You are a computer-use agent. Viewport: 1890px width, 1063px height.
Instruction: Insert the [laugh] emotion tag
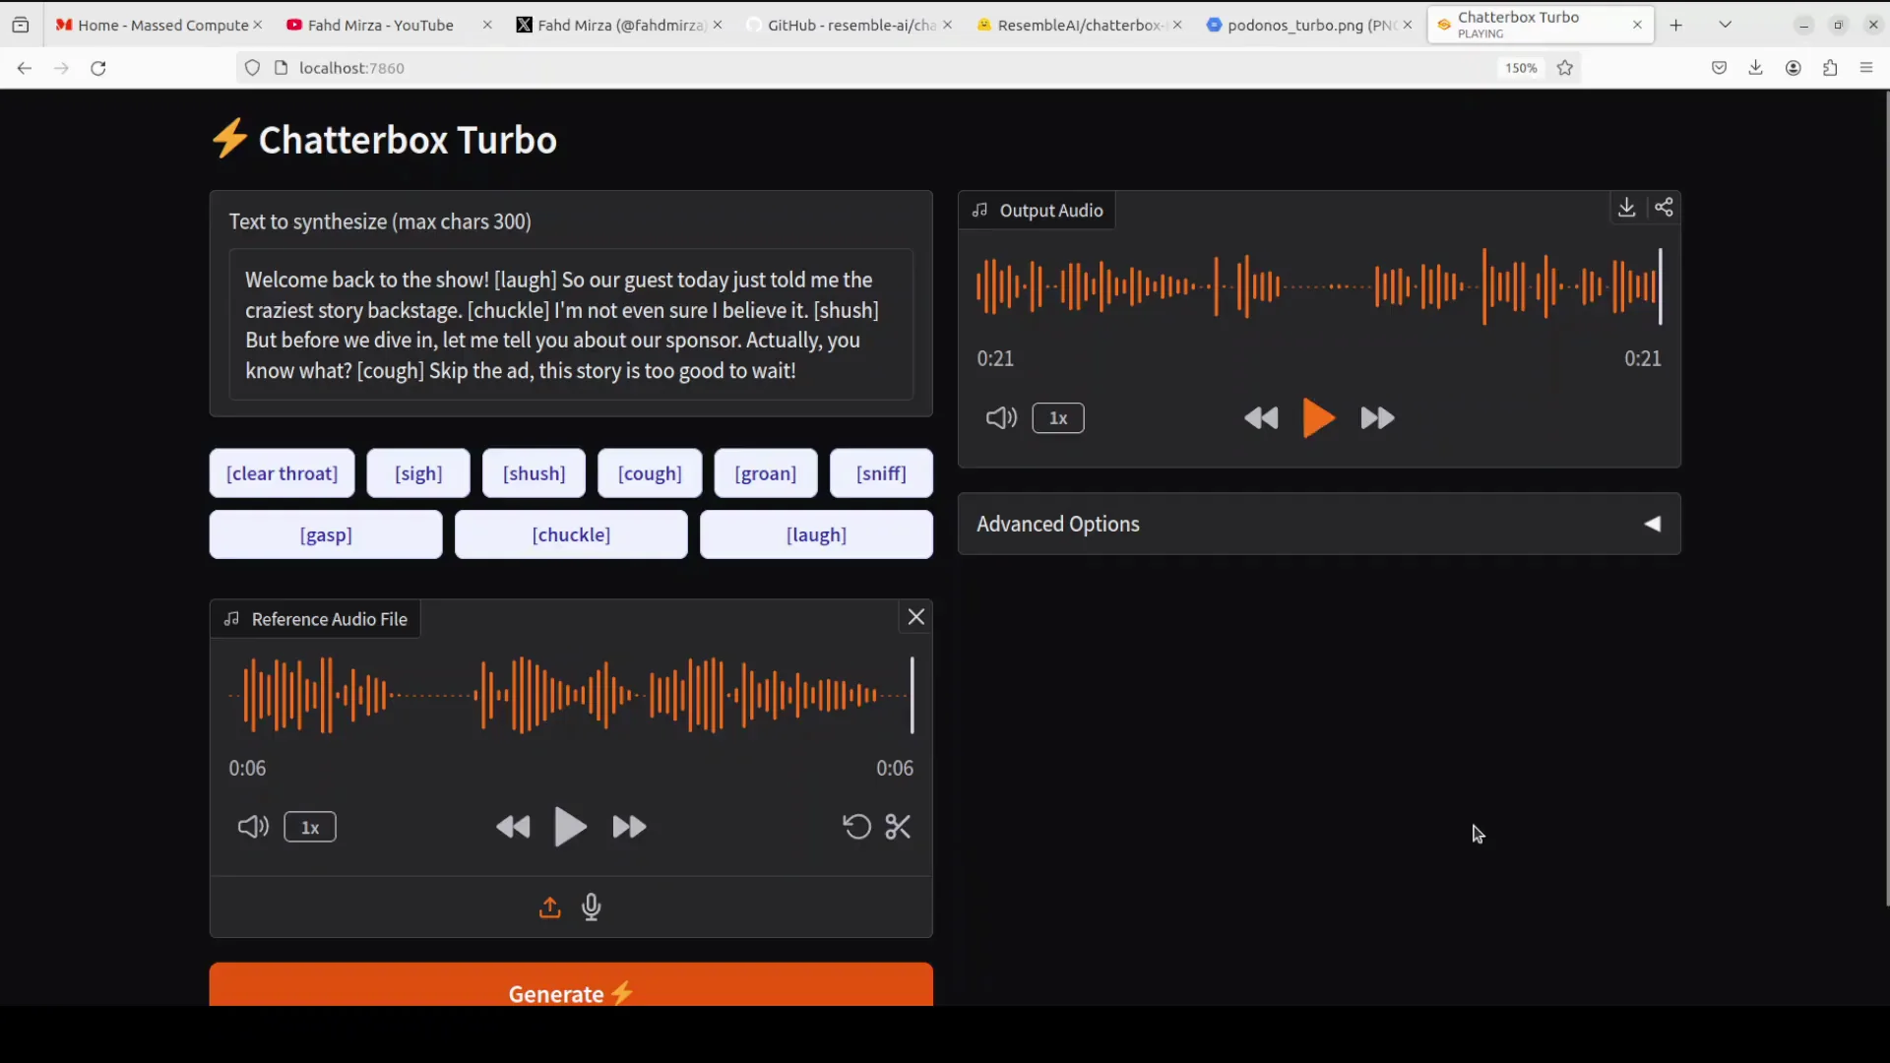[x=817, y=534]
